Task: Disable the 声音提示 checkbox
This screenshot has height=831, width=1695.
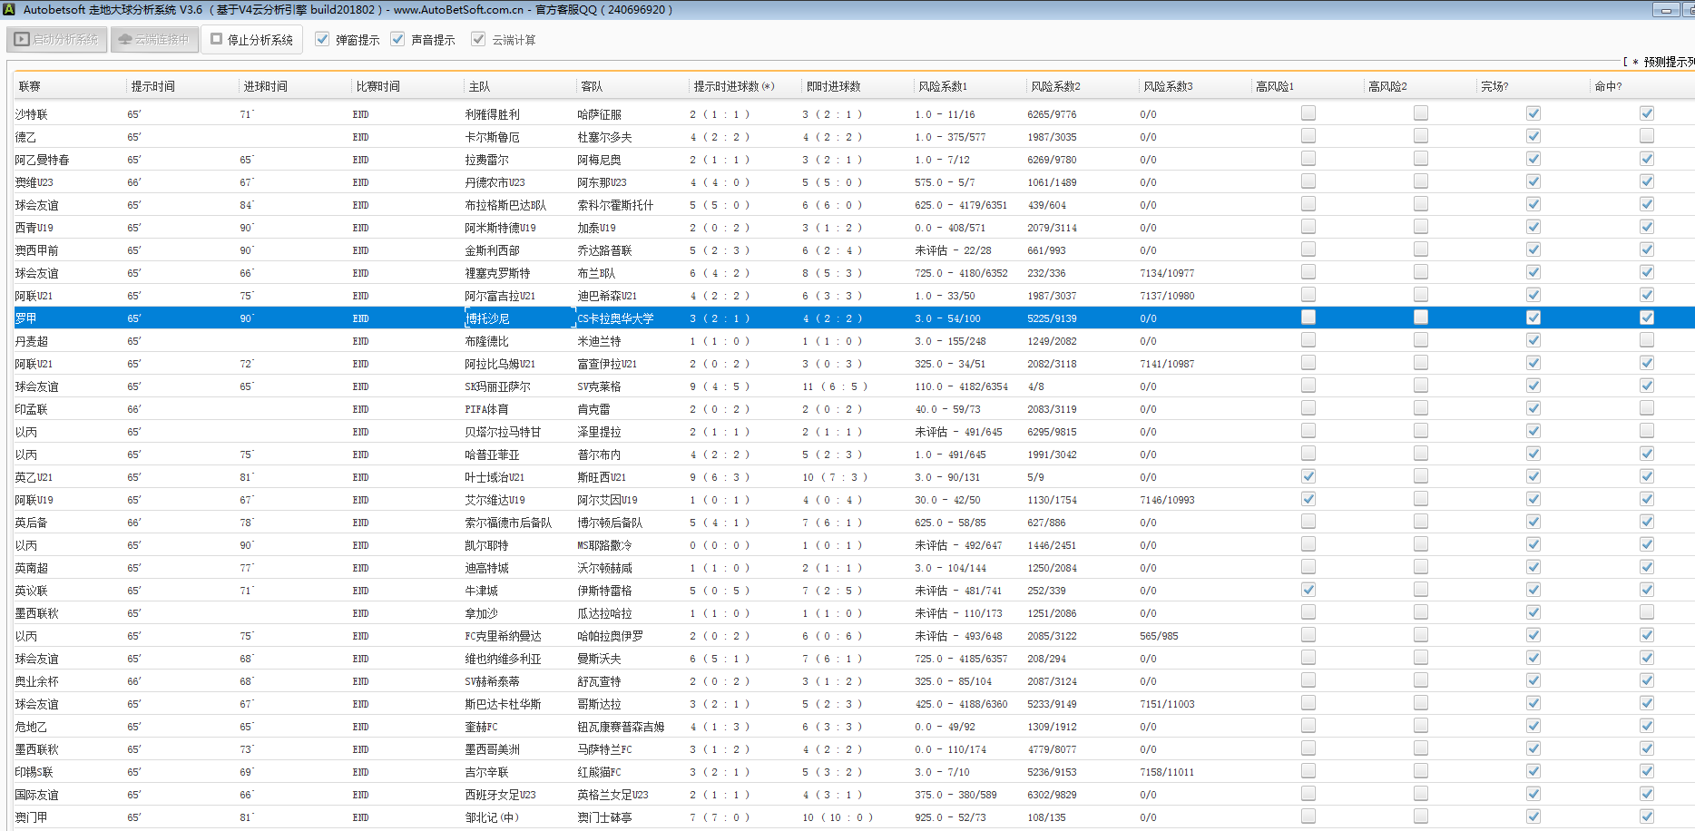Action: 397,39
